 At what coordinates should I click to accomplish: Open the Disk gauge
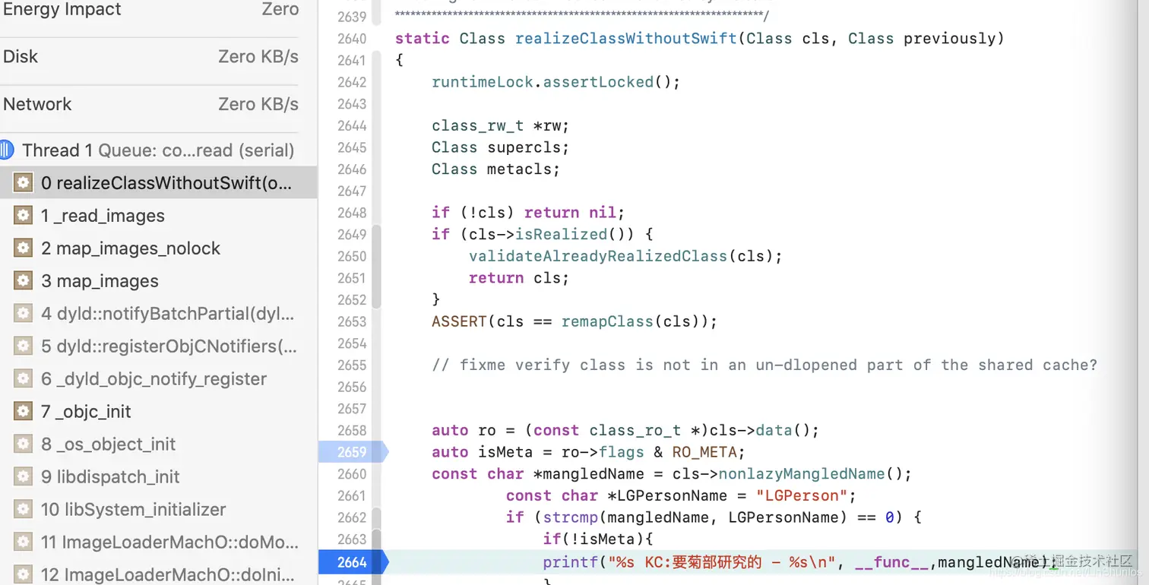click(150, 57)
